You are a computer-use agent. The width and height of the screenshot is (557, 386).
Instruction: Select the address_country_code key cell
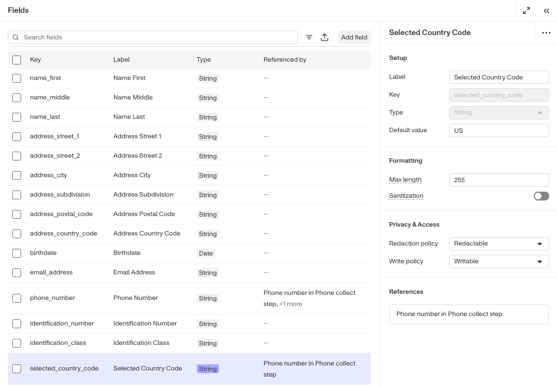tap(63, 233)
